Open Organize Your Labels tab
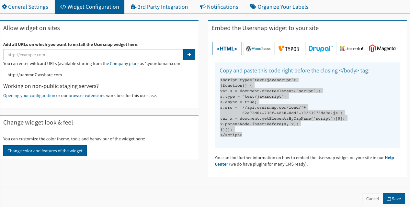The width and height of the screenshot is (410, 207). tap(279, 7)
